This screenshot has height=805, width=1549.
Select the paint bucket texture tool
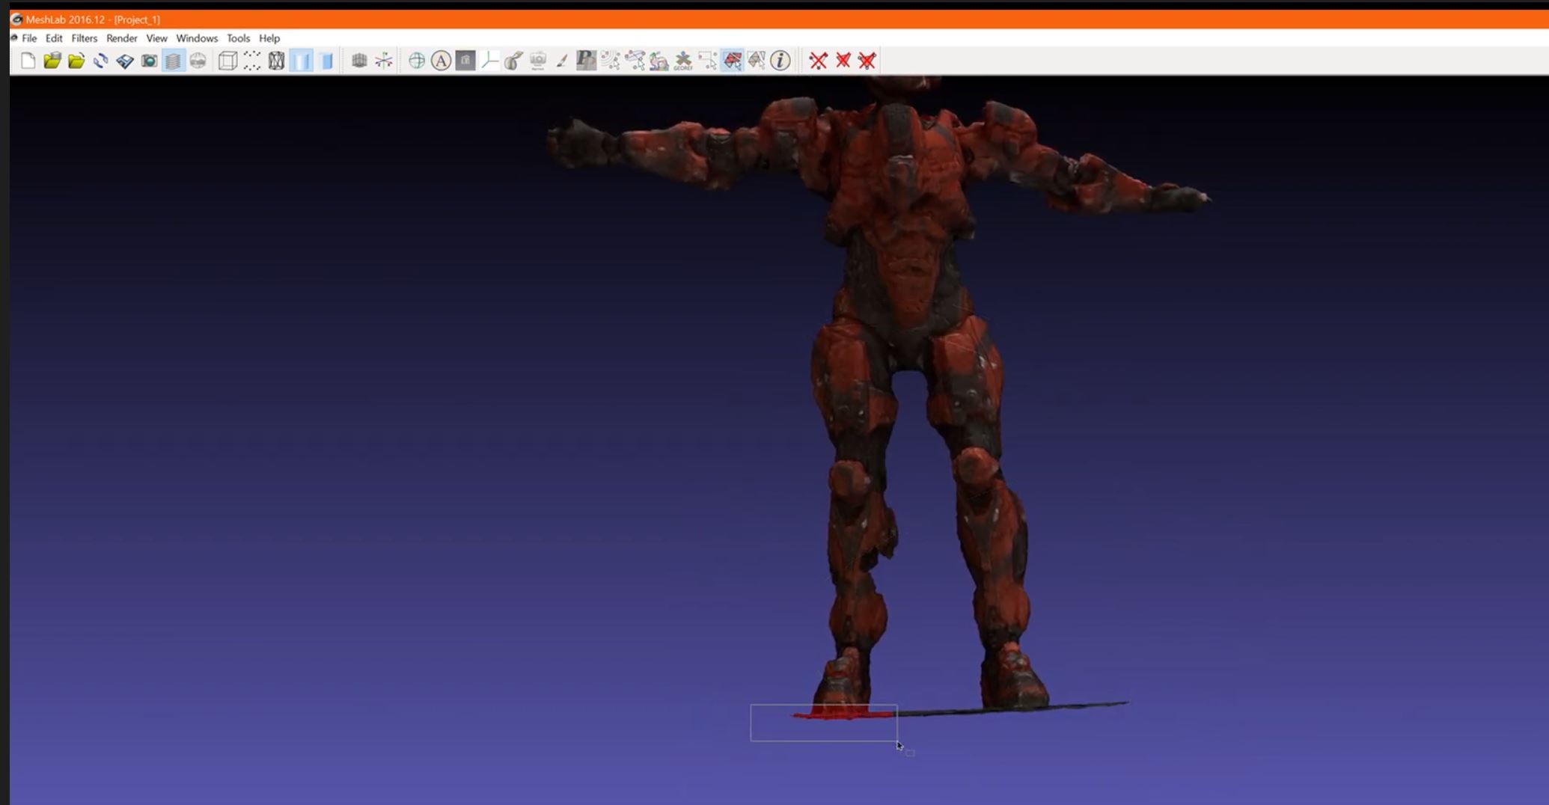pyautogui.click(x=513, y=61)
